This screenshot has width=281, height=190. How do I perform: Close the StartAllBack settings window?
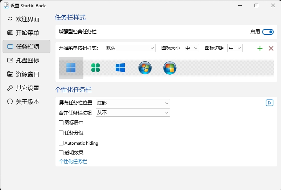(273, 5)
